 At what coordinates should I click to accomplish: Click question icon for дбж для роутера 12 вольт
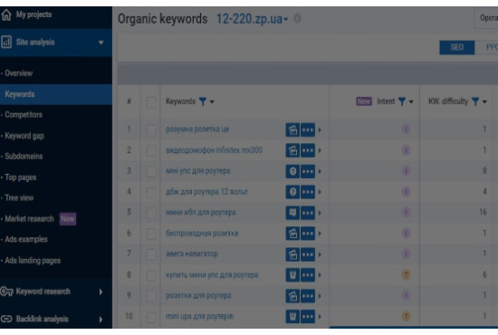pos(292,192)
